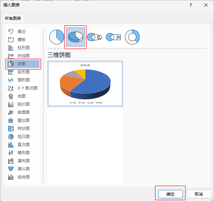Screen dimensions: 214x202
Task: Select 雷达图 radar chart category
Action: [23, 120]
